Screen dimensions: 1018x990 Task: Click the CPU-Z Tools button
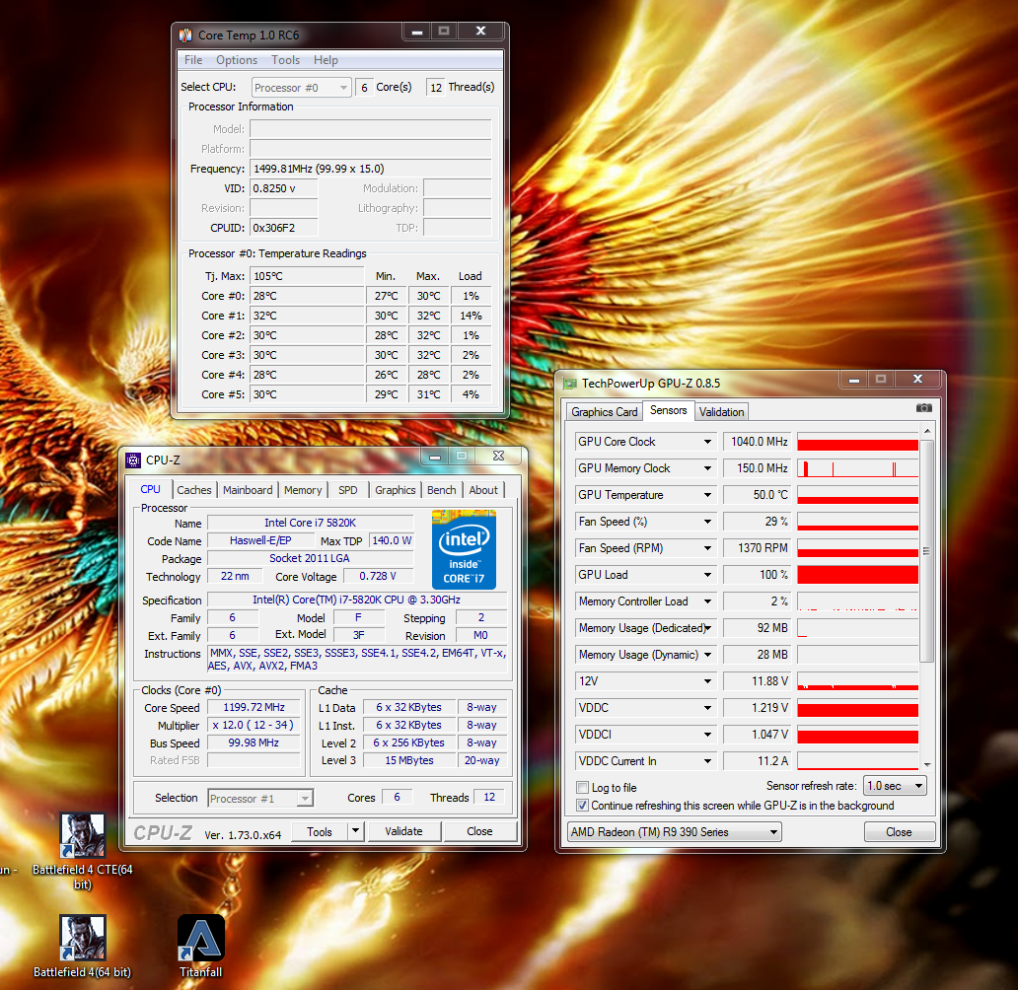pyautogui.click(x=320, y=831)
